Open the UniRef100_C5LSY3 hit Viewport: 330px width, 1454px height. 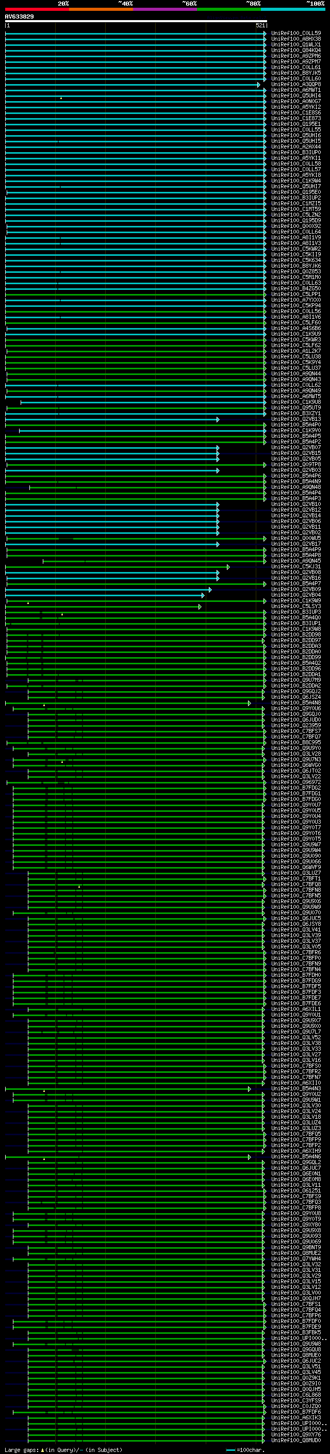(x=295, y=606)
